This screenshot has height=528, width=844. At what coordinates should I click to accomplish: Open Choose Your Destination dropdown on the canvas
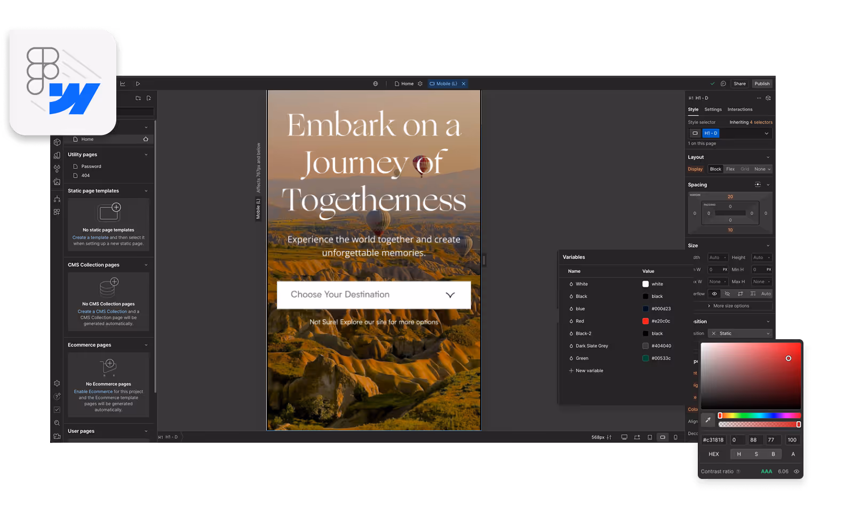[374, 295]
